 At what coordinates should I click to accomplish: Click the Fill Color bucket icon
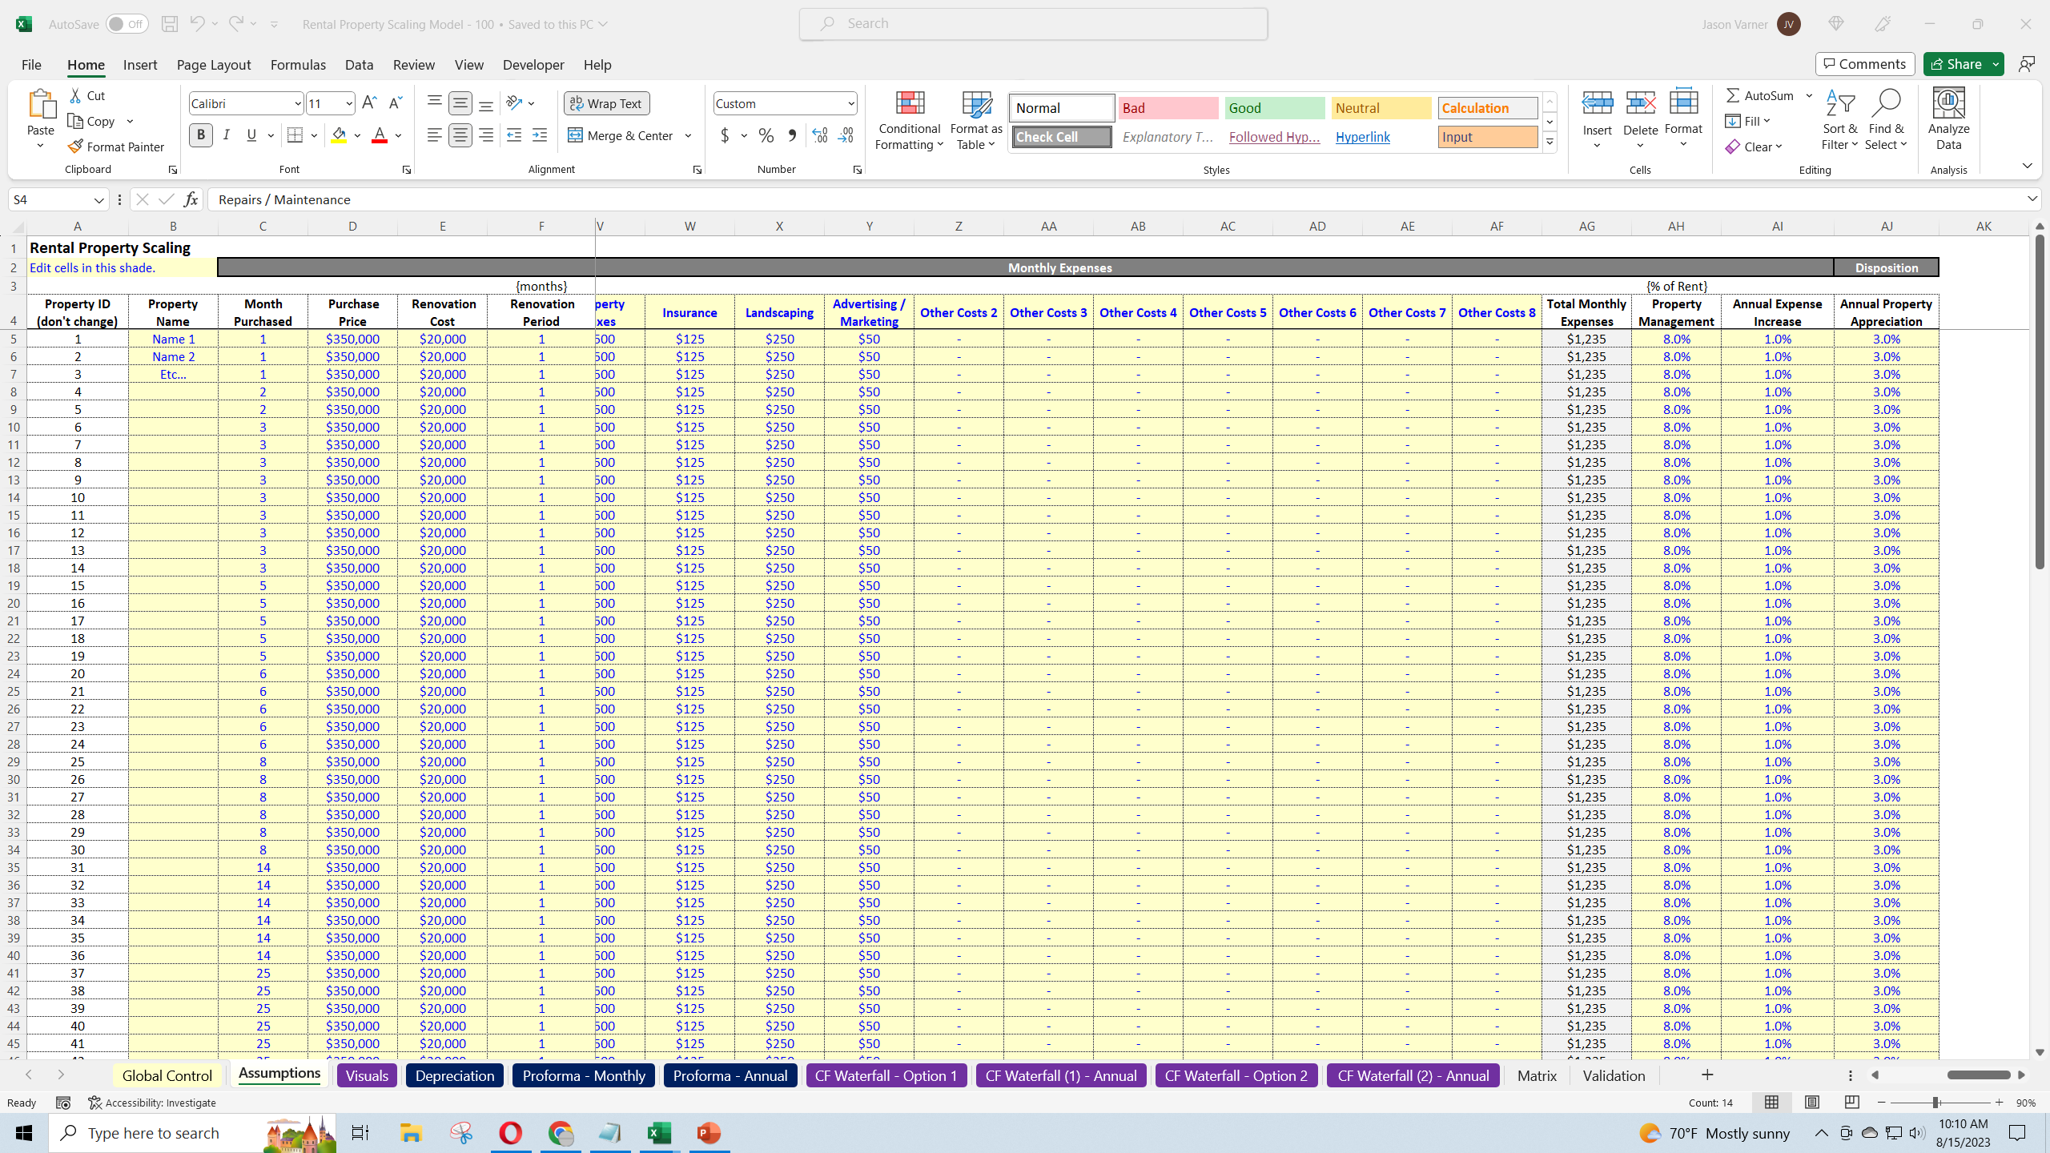click(339, 135)
